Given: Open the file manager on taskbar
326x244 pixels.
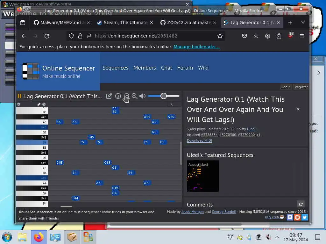Looking at the screenshot, I should pos(22,237).
